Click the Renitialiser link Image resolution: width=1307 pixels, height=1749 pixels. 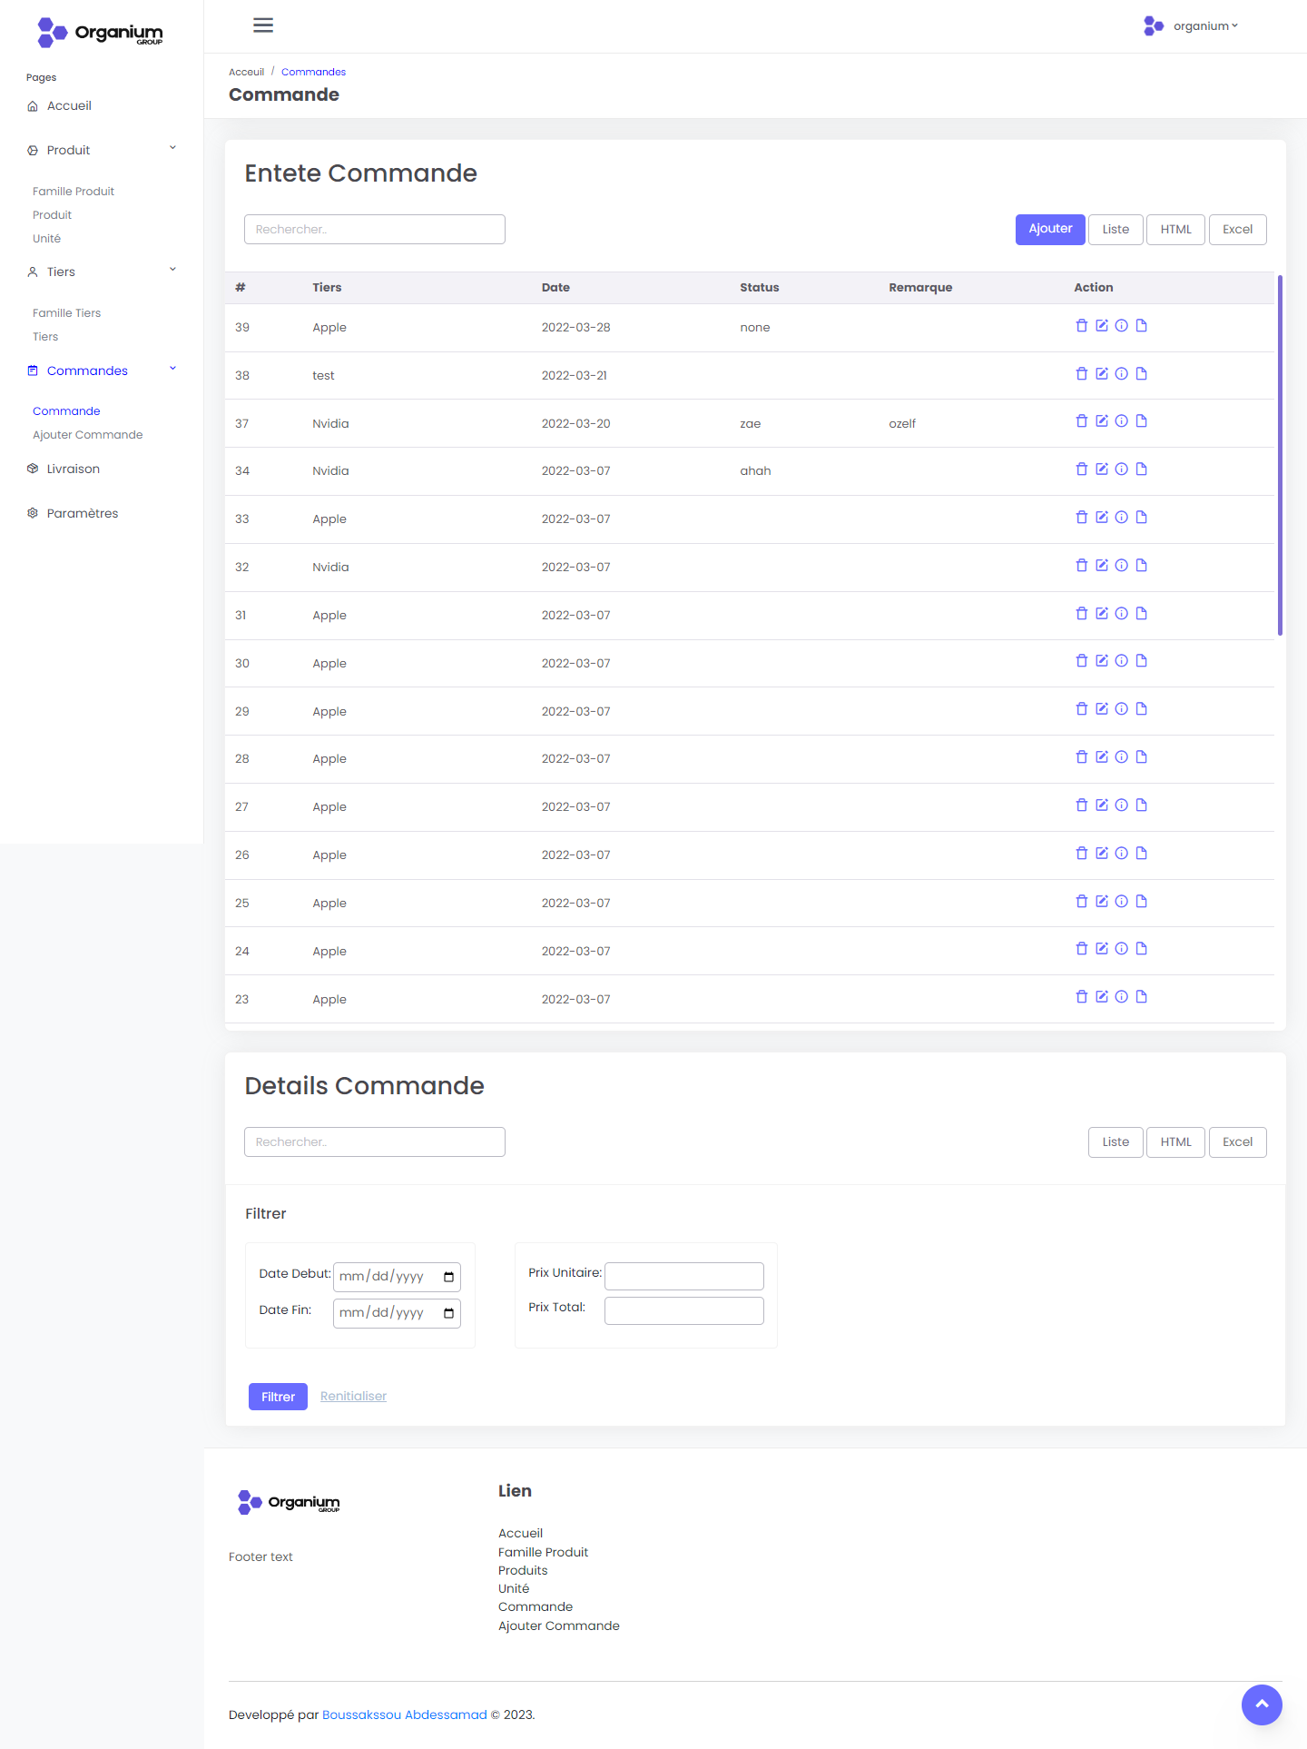pyautogui.click(x=353, y=1397)
